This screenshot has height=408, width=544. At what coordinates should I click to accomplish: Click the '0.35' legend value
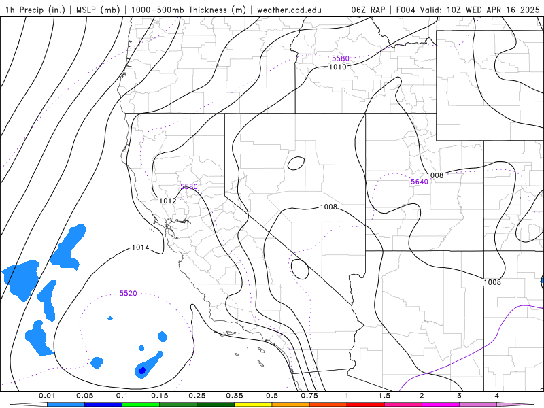click(235, 396)
